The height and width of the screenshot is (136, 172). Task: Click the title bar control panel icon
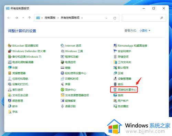(x=8, y=8)
